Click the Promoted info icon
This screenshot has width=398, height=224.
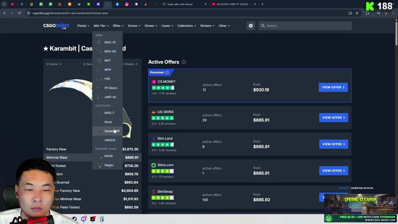coord(167,72)
